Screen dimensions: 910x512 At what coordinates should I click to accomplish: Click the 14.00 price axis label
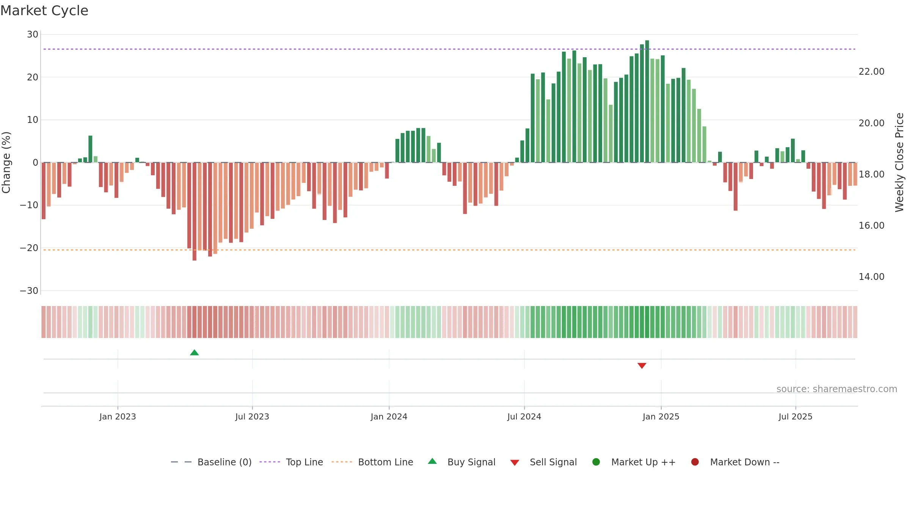pyautogui.click(x=871, y=277)
